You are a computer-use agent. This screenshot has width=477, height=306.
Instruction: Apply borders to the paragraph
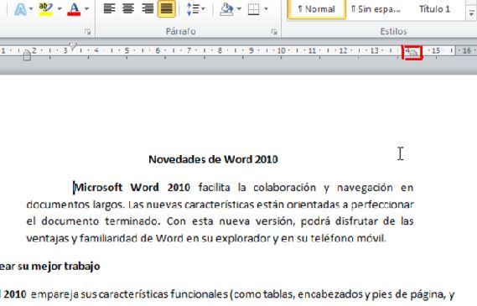tap(254, 9)
